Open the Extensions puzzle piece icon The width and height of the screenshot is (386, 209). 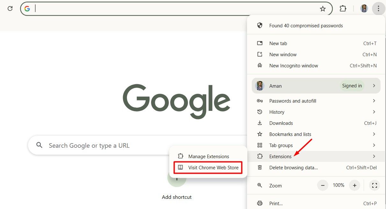pyautogui.click(x=343, y=9)
